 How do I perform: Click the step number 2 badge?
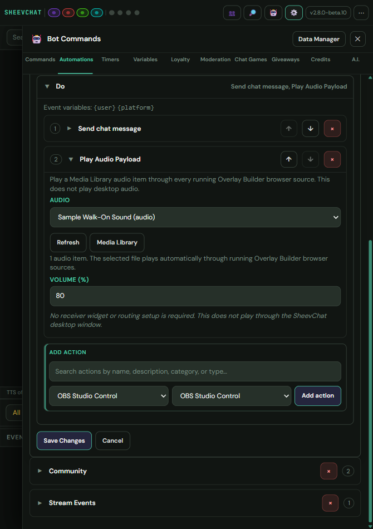56,159
